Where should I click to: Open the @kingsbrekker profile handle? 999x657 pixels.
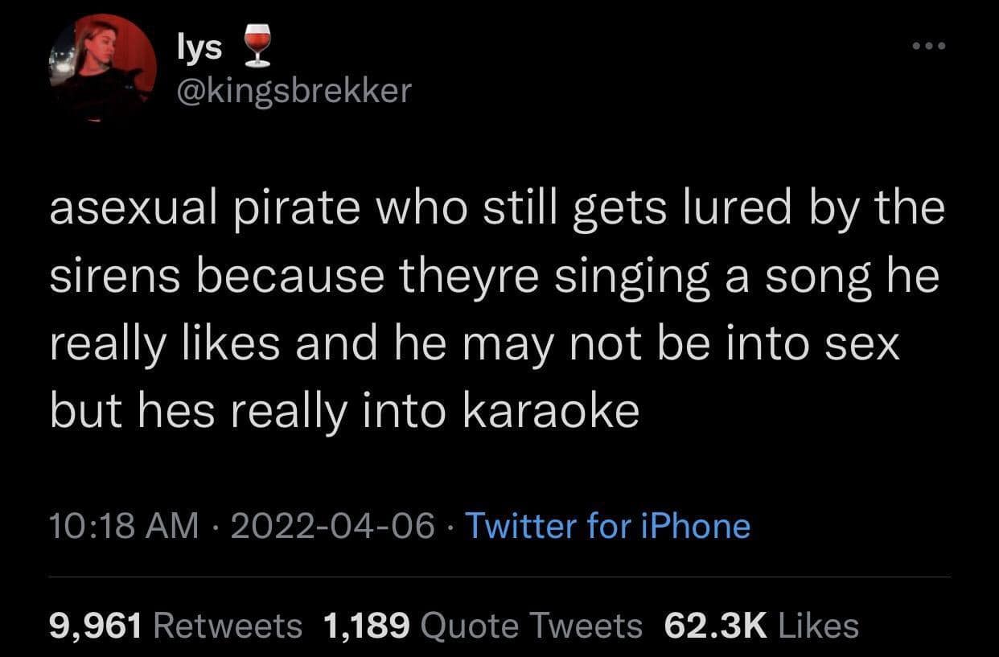pos(293,91)
